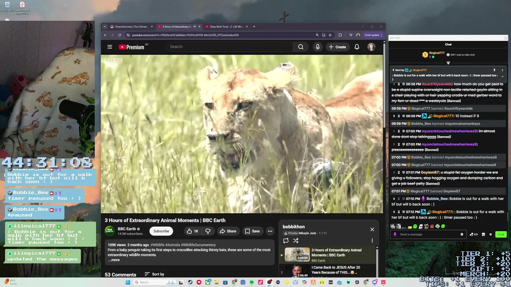Open the browser tab search dropdown arrow
Viewport: 511px width, 287px height.
105,27
